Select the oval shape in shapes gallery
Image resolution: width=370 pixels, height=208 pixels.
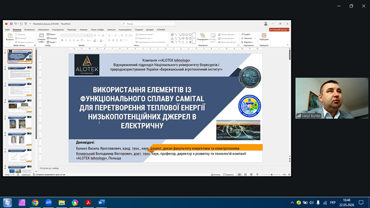coord(187,35)
